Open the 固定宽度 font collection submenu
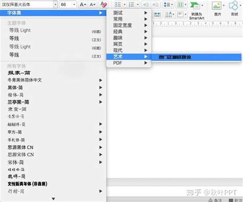Image resolution: width=243 pixels, height=202 pixels. (129, 25)
